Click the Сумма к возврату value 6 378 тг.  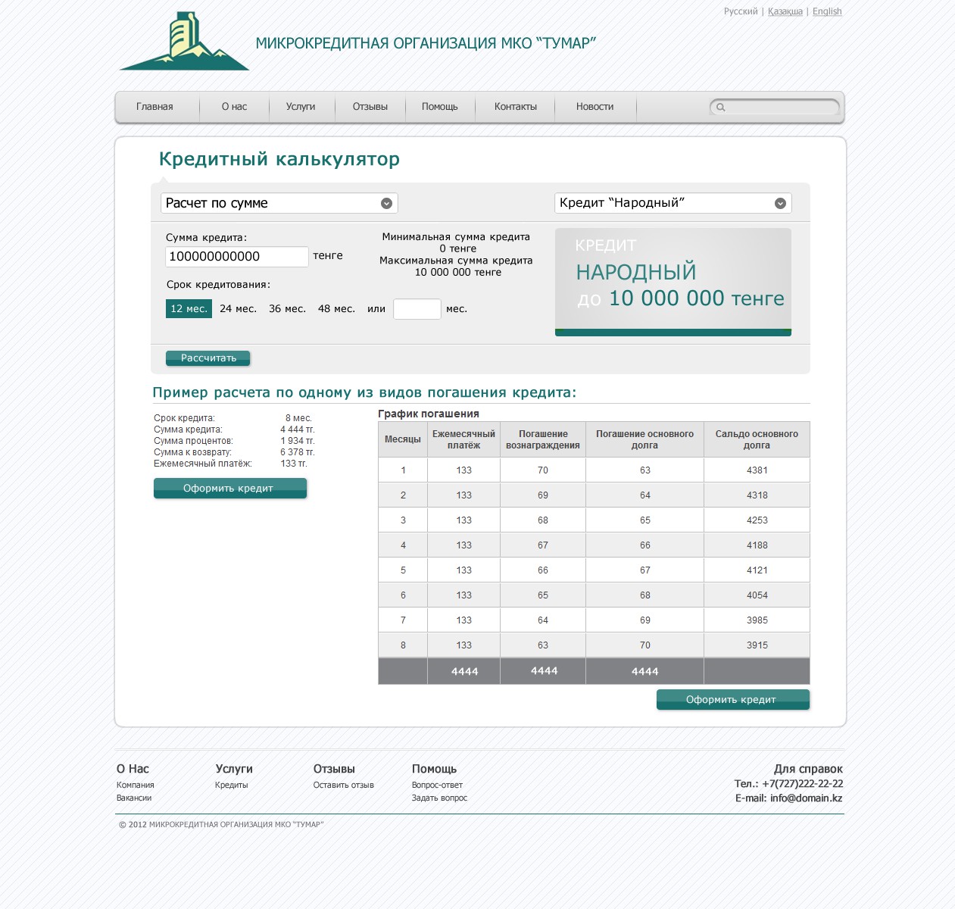click(x=298, y=452)
